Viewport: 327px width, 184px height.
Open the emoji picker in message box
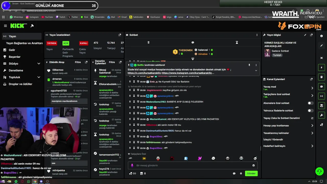tap(253, 165)
